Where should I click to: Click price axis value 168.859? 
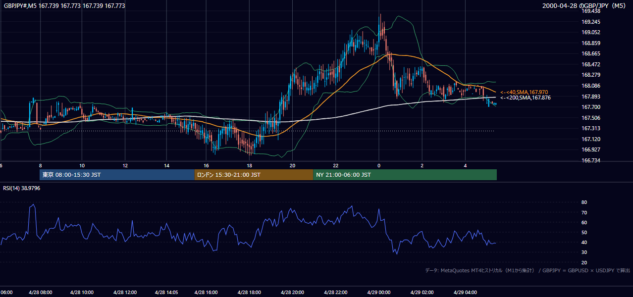[591, 43]
